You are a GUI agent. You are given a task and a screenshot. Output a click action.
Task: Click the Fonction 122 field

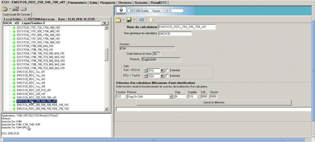pyautogui.click(x=121, y=96)
